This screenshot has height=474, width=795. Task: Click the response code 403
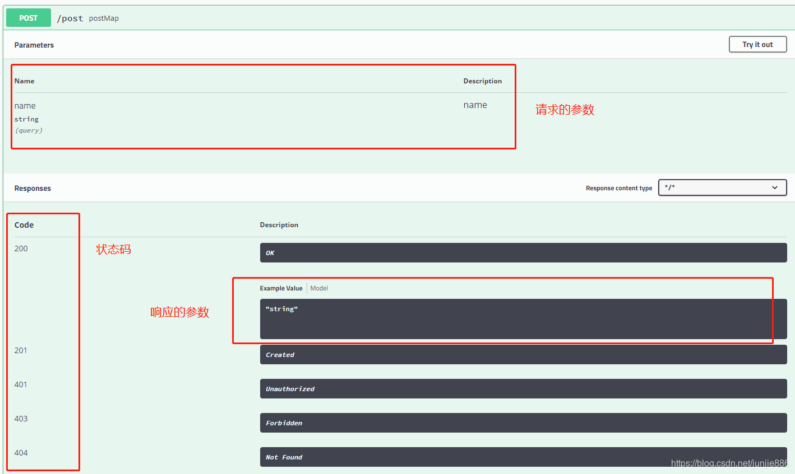click(21, 419)
